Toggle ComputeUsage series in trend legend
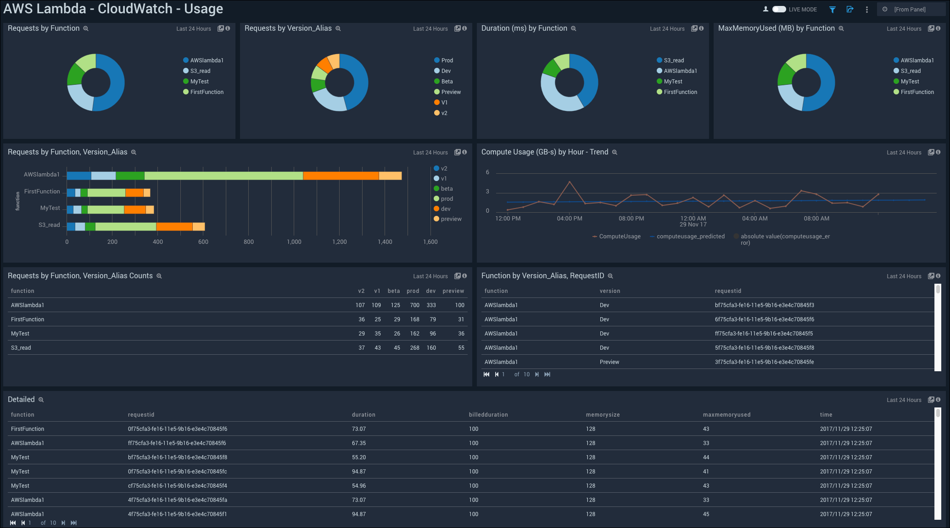The height and width of the screenshot is (528, 950). click(x=619, y=236)
